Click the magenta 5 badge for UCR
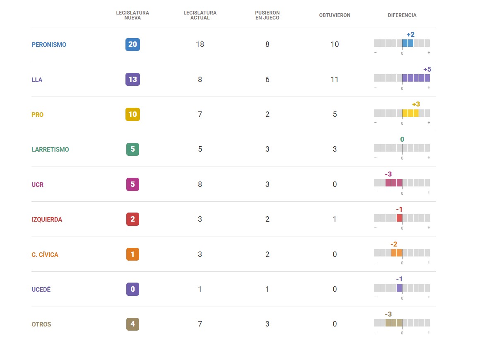The height and width of the screenshot is (341, 501). 132,184
